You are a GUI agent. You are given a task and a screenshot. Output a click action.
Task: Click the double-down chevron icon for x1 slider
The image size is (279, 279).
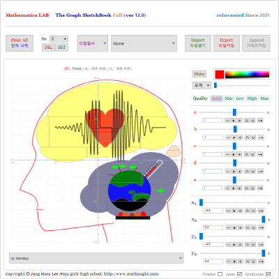coord(253,211)
